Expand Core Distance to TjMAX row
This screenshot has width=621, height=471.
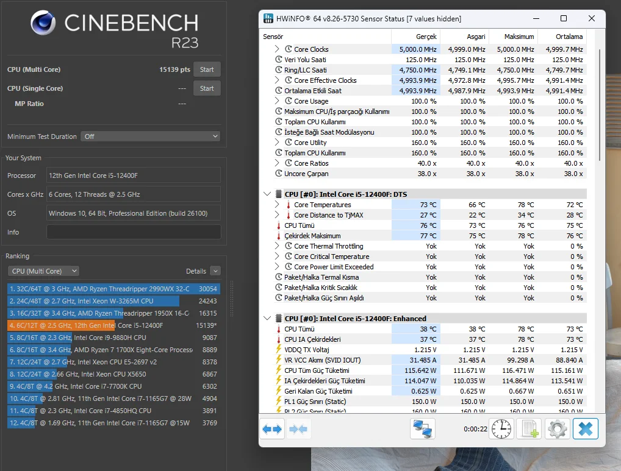point(277,214)
